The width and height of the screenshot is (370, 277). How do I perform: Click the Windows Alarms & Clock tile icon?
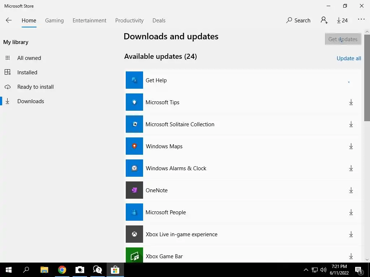click(134, 168)
